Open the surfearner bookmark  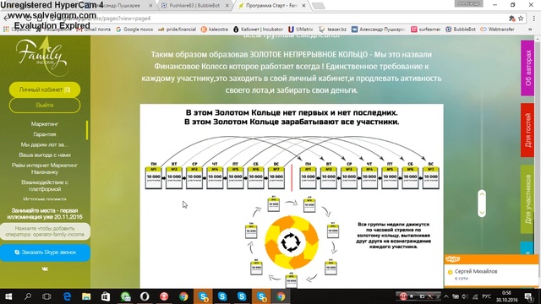pyautogui.click(x=426, y=30)
